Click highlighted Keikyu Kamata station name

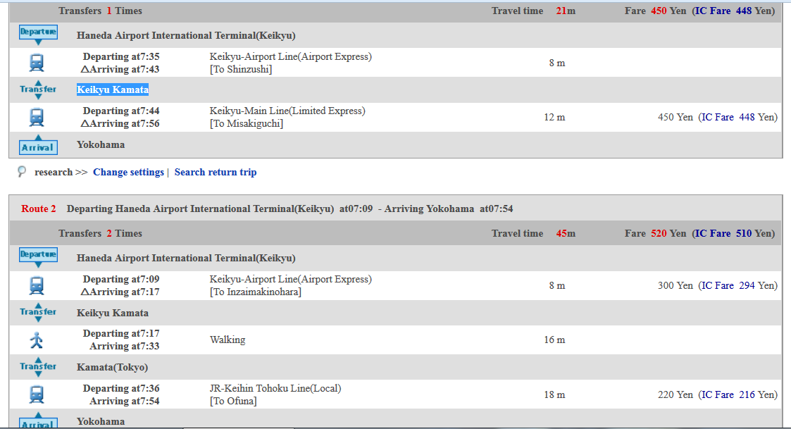point(113,89)
